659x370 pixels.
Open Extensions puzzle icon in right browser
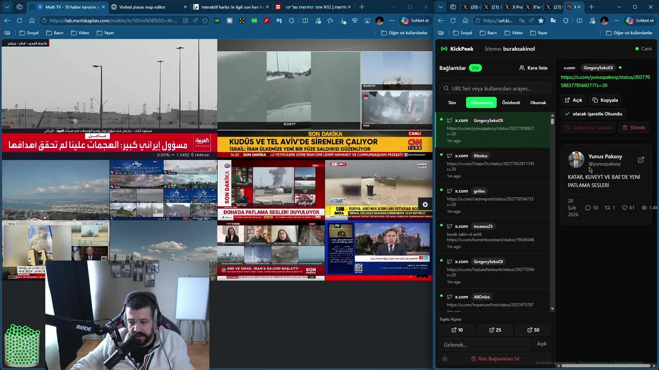tap(566, 21)
